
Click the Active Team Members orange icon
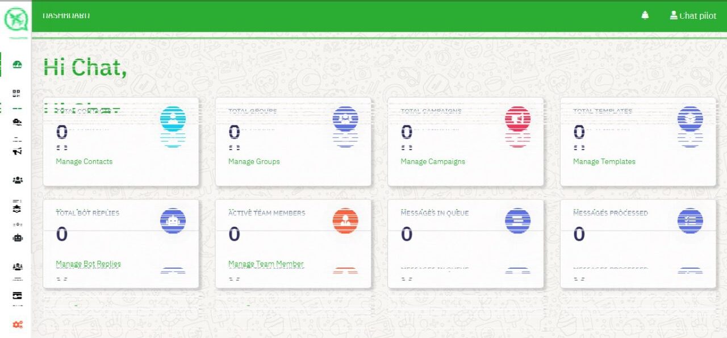click(x=345, y=221)
